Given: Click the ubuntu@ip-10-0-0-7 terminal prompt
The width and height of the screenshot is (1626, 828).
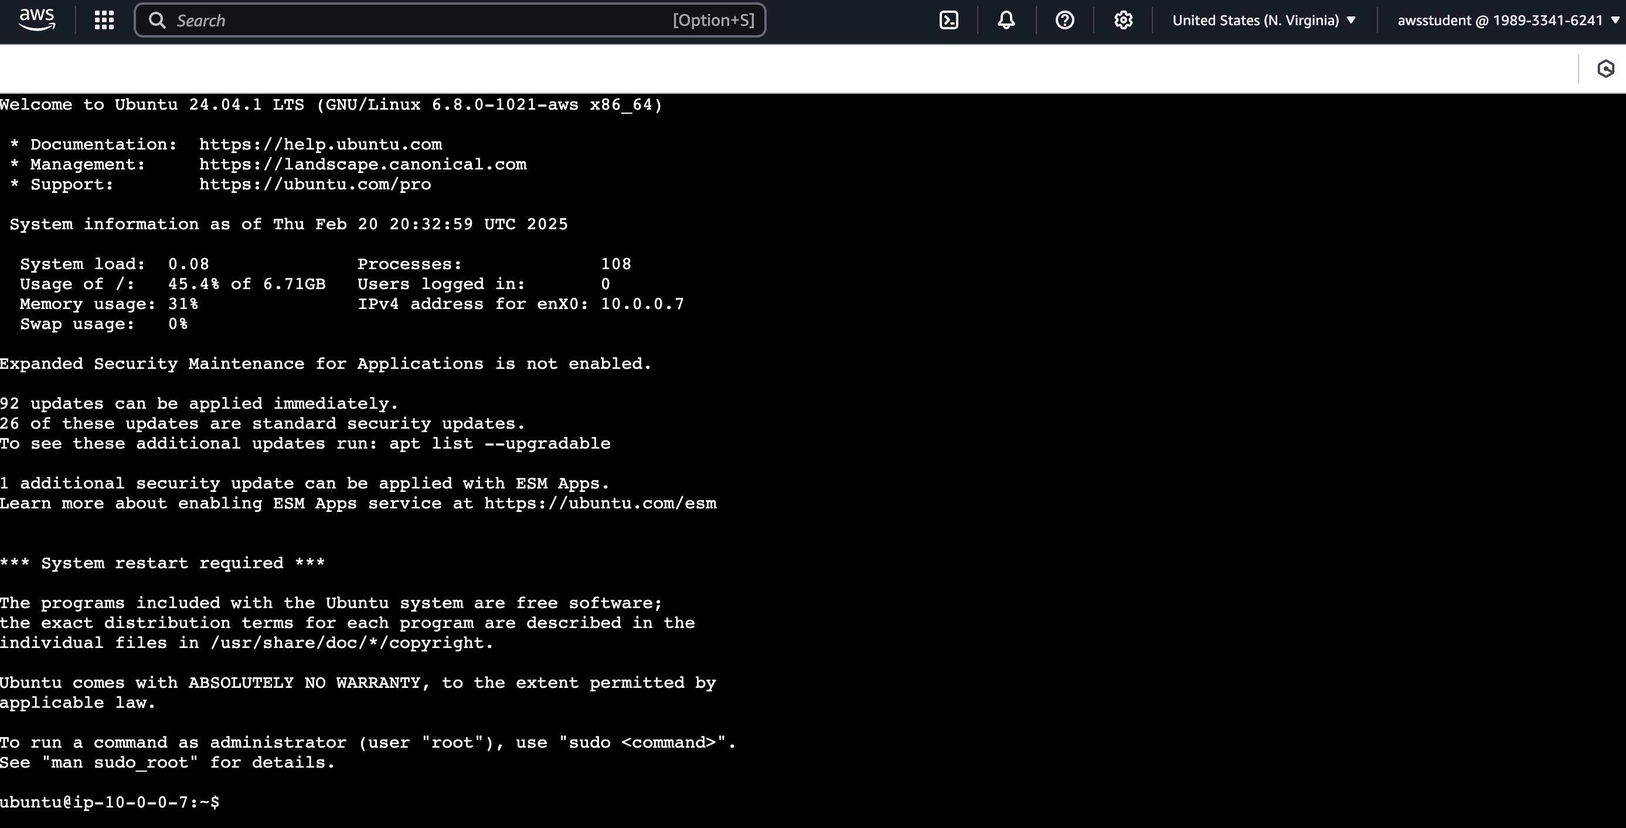Looking at the screenshot, I should pyautogui.click(x=110, y=802).
